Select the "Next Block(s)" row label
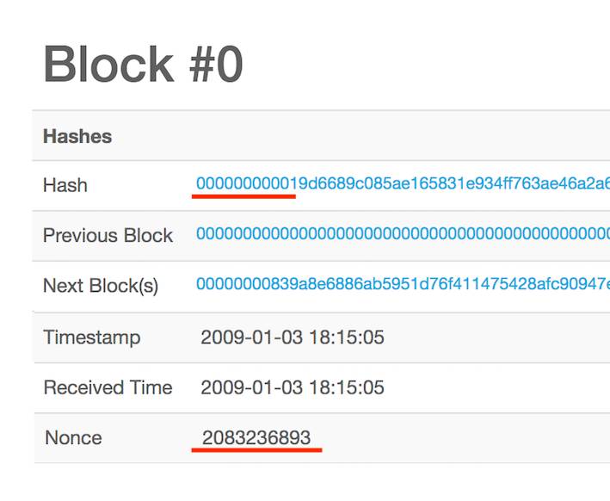This screenshot has height=501, width=610. point(101,286)
